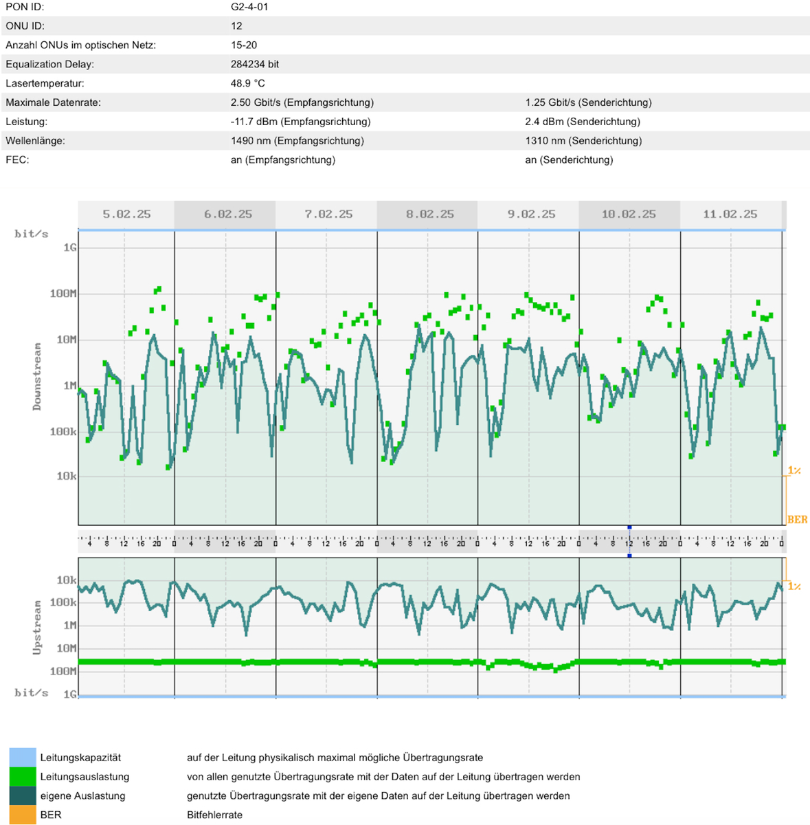Image resolution: width=810 pixels, height=825 pixels.
Task: Click the BER legend label text
Action: (51, 815)
